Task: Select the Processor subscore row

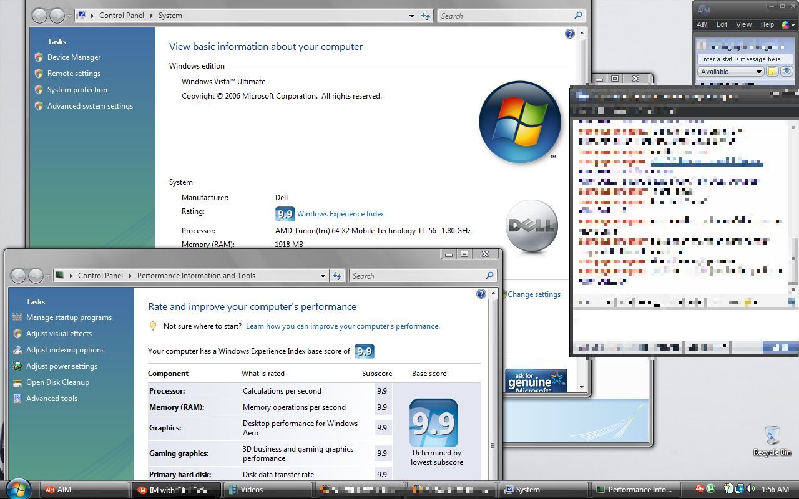Action: click(270, 391)
